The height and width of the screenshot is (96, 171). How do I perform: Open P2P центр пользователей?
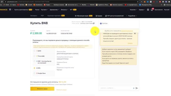coord(114,16)
